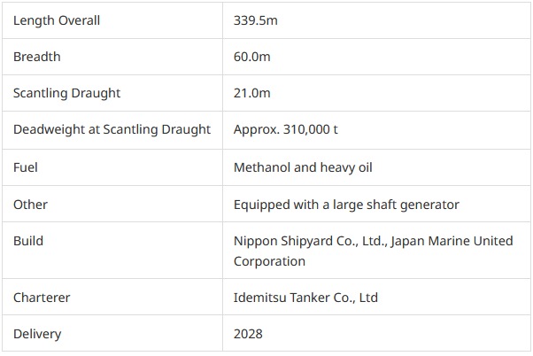Click the Scantling Draught label
This screenshot has width=533, height=356.
(x=66, y=93)
